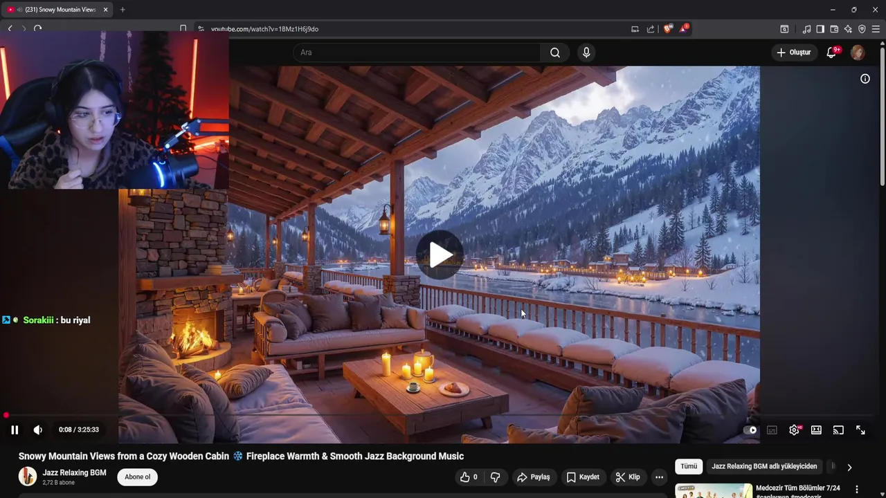Open a new browser tab
Viewport: 886px width, 498px height.
point(123,10)
